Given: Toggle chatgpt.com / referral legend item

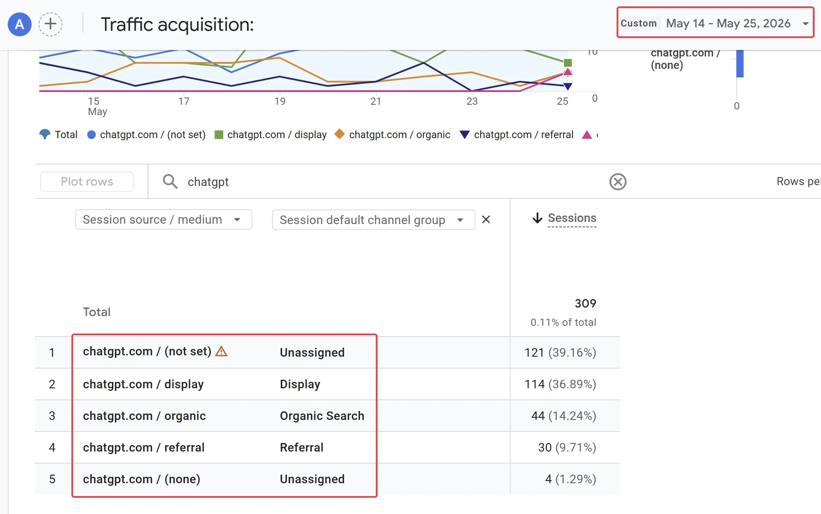Looking at the screenshot, I should tap(516, 135).
